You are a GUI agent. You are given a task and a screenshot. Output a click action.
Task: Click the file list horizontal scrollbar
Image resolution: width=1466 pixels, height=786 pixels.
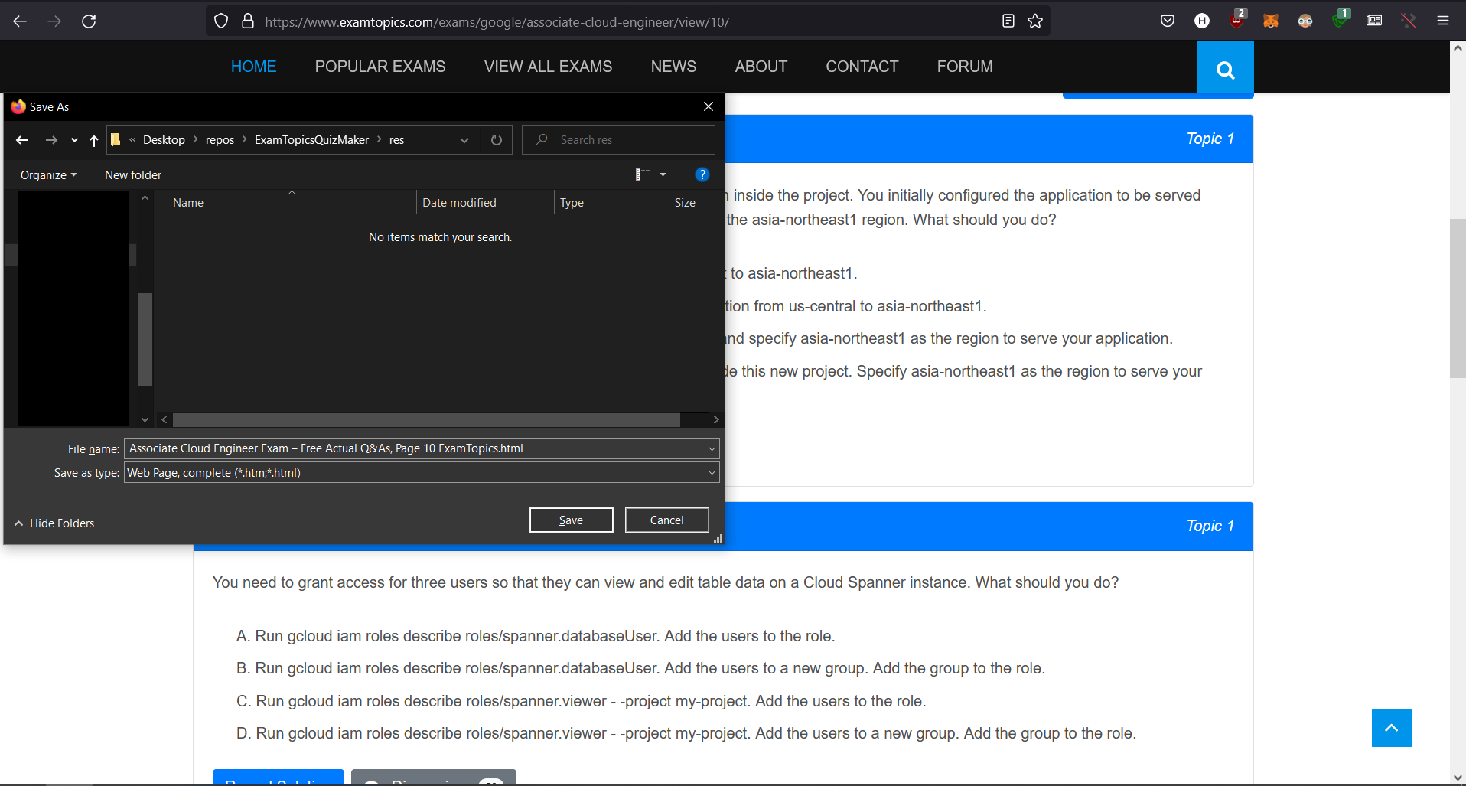pos(426,420)
